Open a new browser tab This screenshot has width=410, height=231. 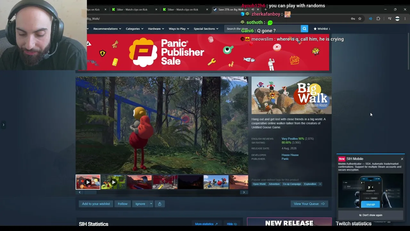(x=266, y=10)
